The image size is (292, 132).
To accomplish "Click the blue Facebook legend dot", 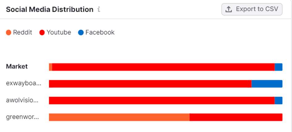I will [x=81, y=33].
